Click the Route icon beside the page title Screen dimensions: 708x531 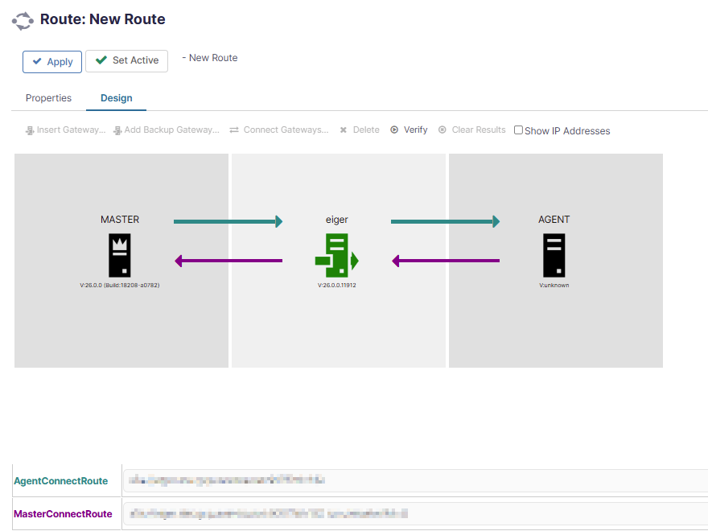coord(23,21)
